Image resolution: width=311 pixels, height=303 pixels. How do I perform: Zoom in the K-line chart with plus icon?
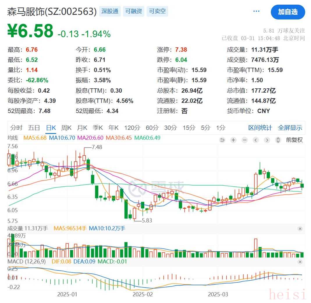(x=233, y=140)
